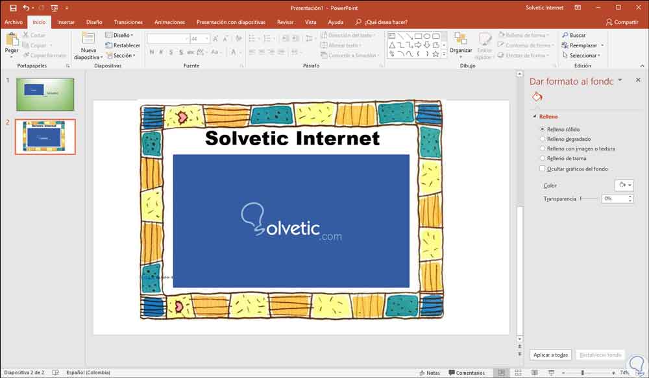This screenshot has width=649, height=378.
Task: Open the Relleno paint bucket tab
Action: pos(537,97)
